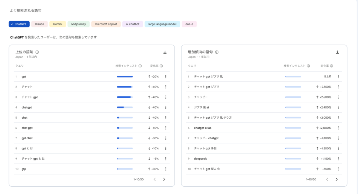The height and width of the screenshot is (194, 358).
Task: Select the Claude topic chip
Action: (x=40, y=24)
